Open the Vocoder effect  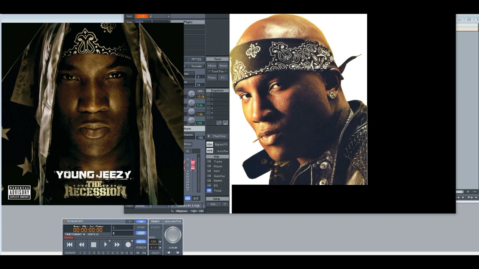coord(196,66)
